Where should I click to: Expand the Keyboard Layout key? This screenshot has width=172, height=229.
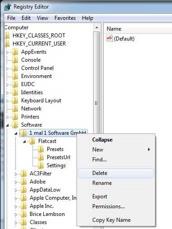(7, 101)
